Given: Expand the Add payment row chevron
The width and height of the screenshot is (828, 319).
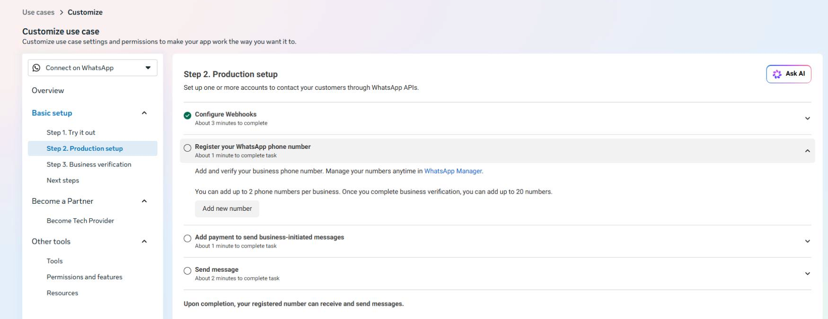Looking at the screenshot, I should [x=807, y=241].
